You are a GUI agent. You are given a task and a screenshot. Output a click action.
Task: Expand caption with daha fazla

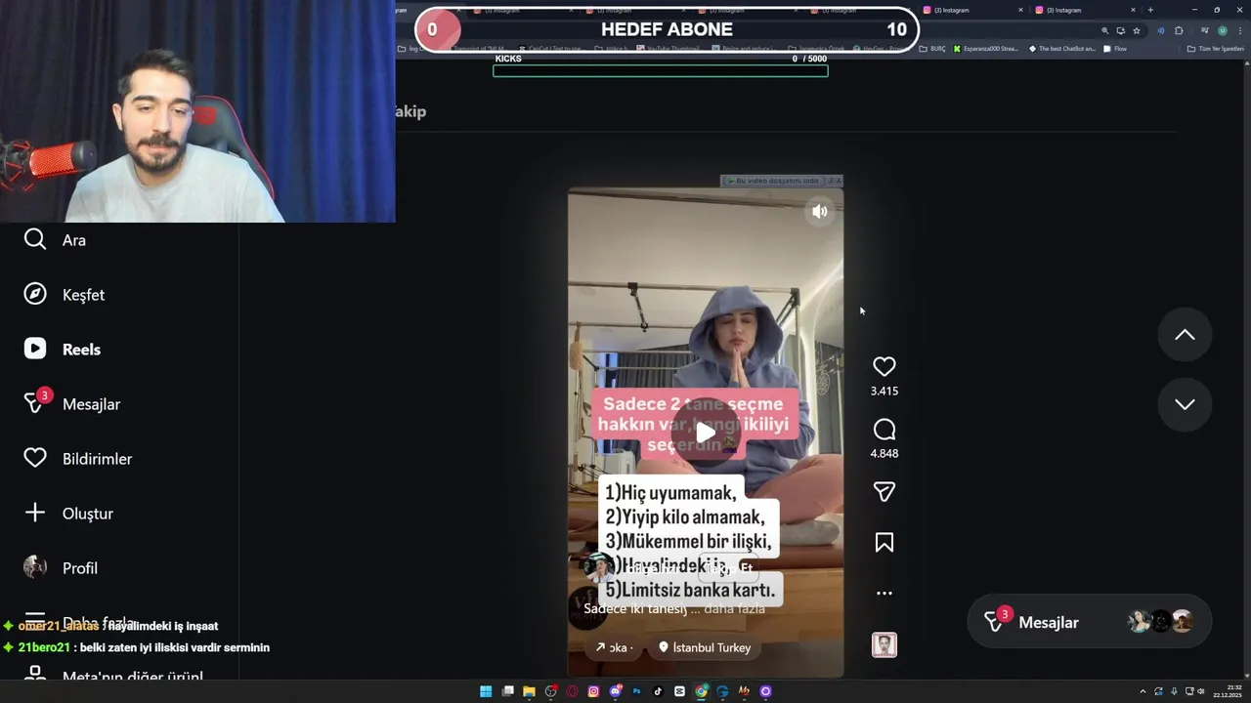tap(734, 609)
